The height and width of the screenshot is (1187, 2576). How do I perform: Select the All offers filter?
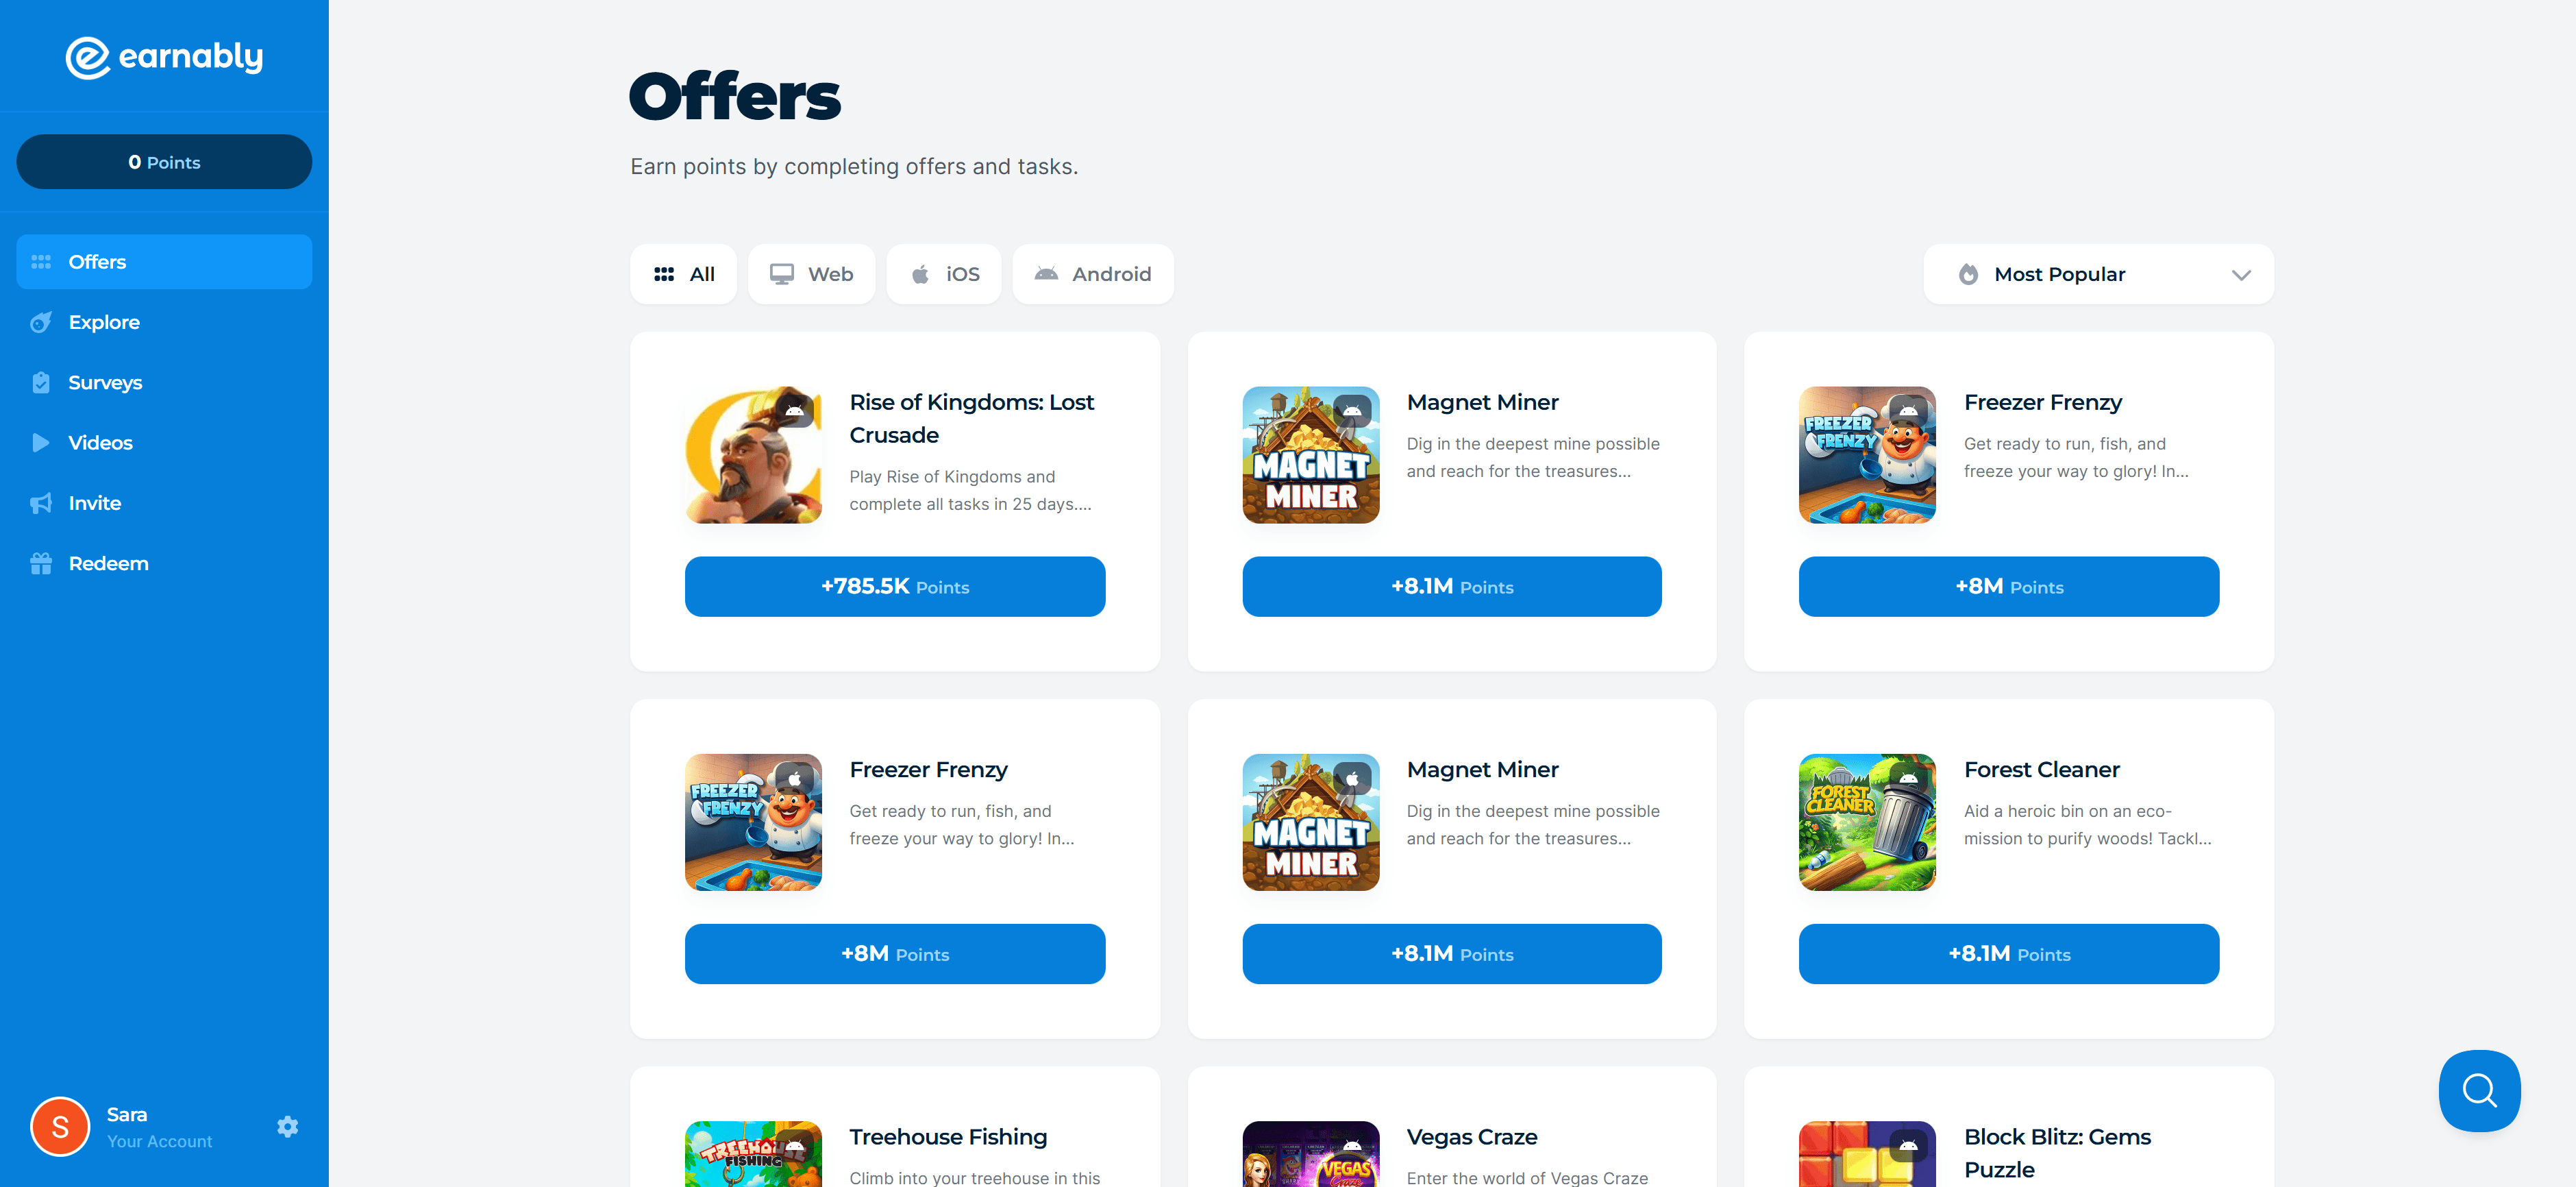click(683, 274)
